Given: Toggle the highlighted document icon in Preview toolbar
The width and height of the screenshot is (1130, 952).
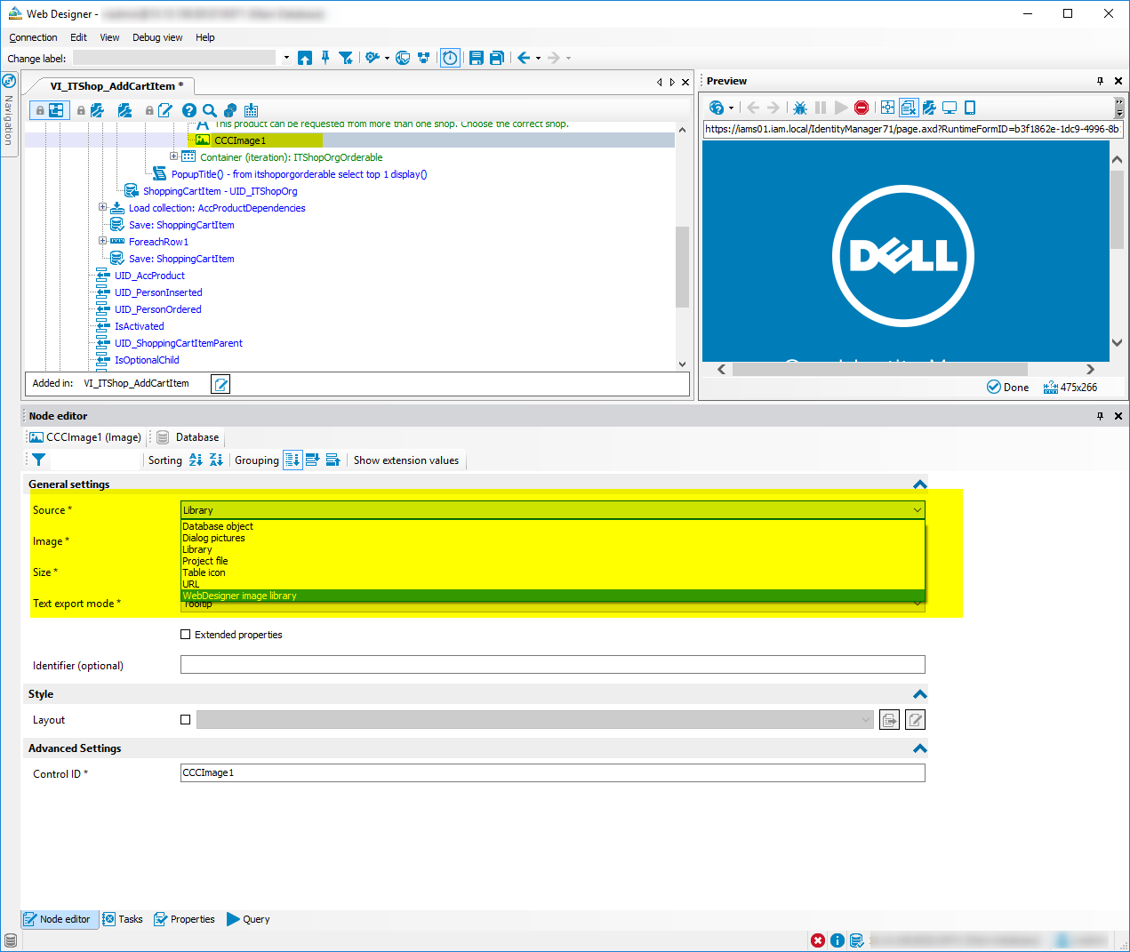Looking at the screenshot, I should tap(909, 108).
